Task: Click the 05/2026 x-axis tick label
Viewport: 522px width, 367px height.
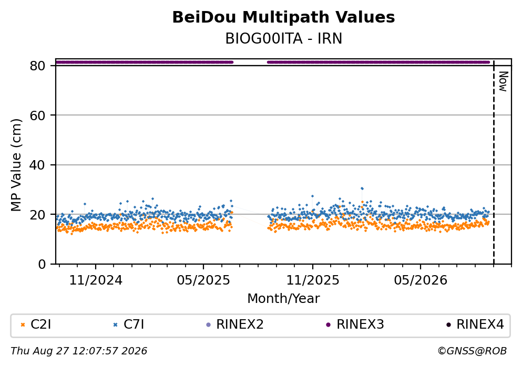Action: pyautogui.click(x=421, y=280)
